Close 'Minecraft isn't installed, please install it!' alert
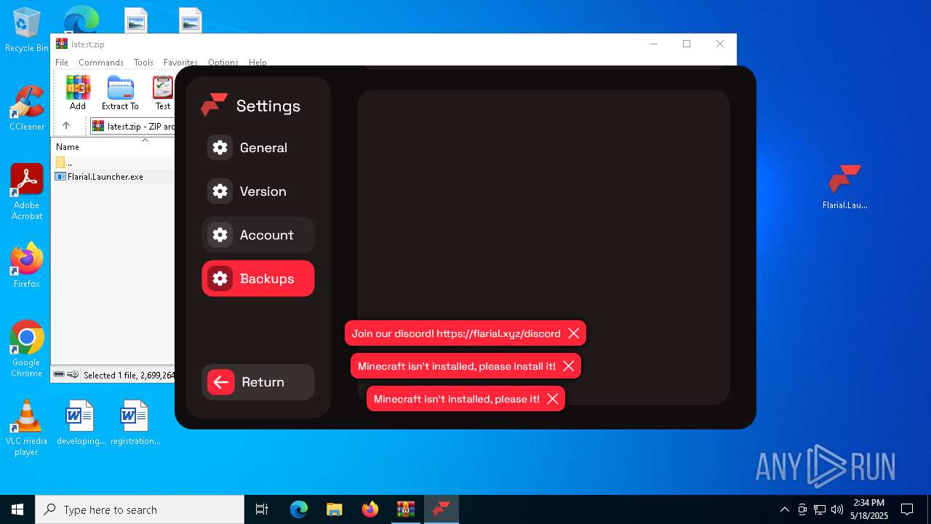The width and height of the screenshot is (931, 524). pos(569,366)
